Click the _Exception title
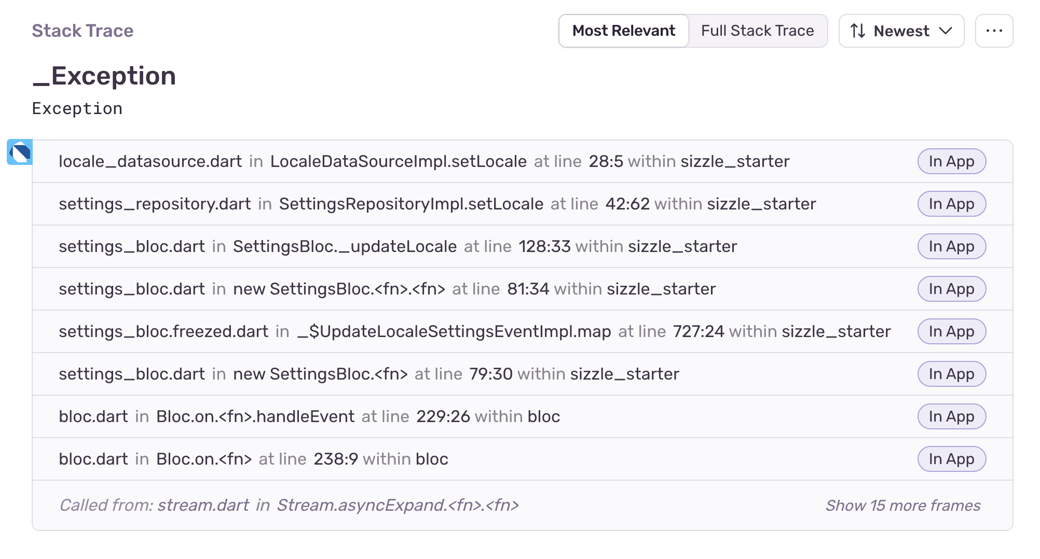Viewport: 1040px width, 559px height. pos(104,76)
